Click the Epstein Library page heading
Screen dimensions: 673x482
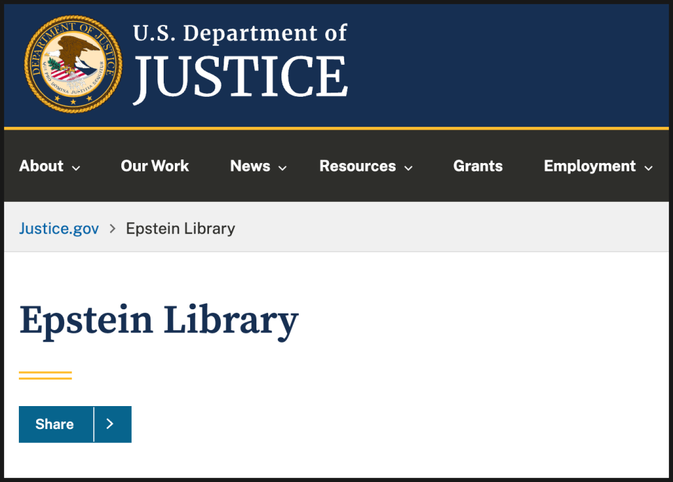159,320
